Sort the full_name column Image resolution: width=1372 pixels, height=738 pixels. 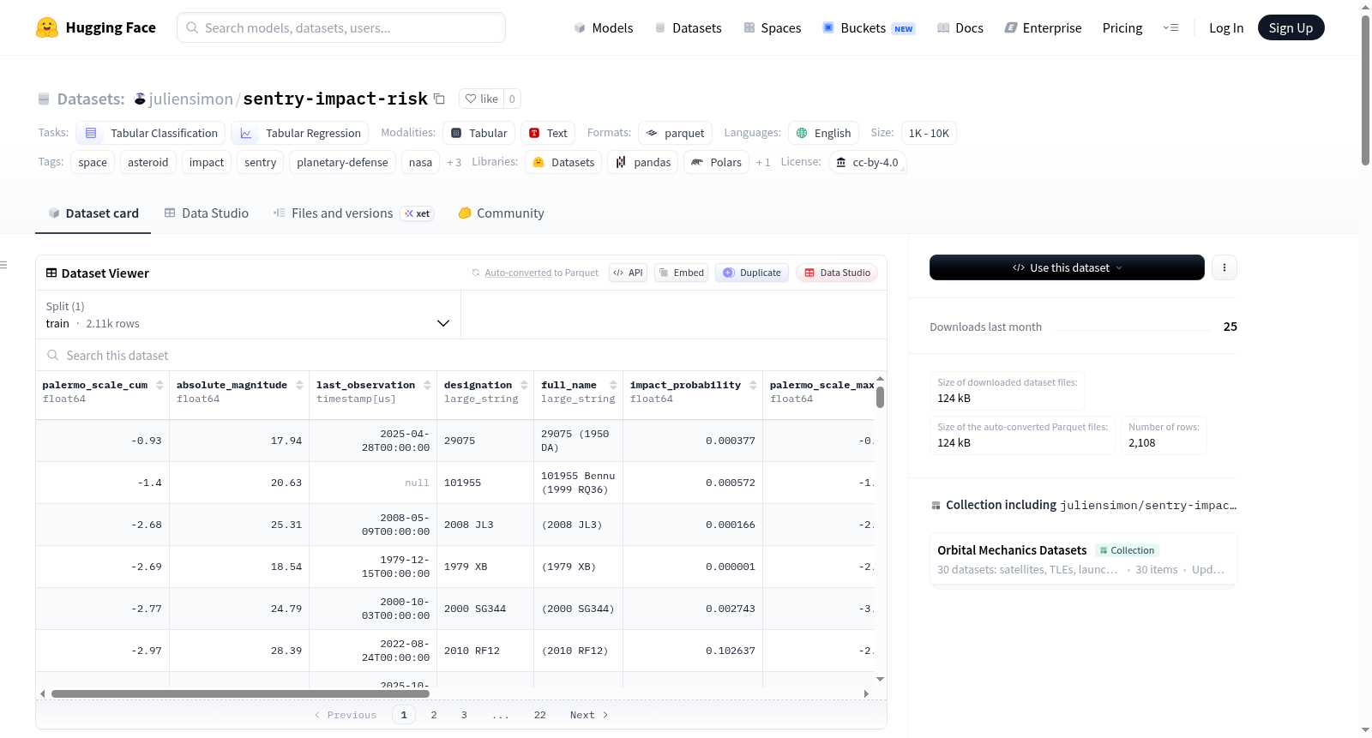tap(613, 385)
